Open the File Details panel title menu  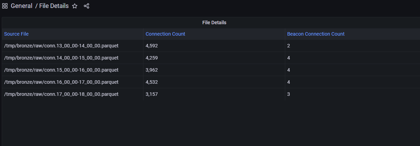pyautogui.click(x=214, y=22)
